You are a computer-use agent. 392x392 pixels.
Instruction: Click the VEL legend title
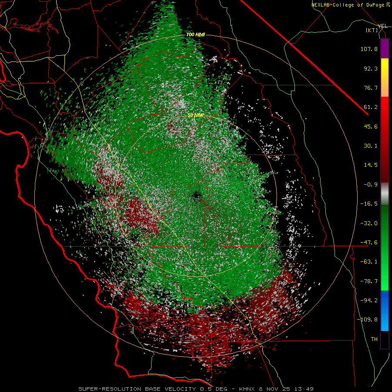382,26
